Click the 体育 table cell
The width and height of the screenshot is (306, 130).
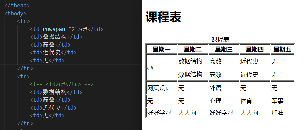tap(255, 101)
